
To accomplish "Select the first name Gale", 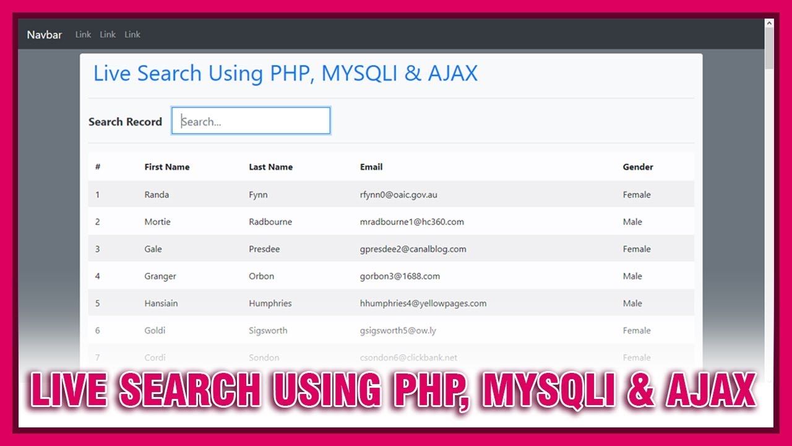I will tap(153, 249).
